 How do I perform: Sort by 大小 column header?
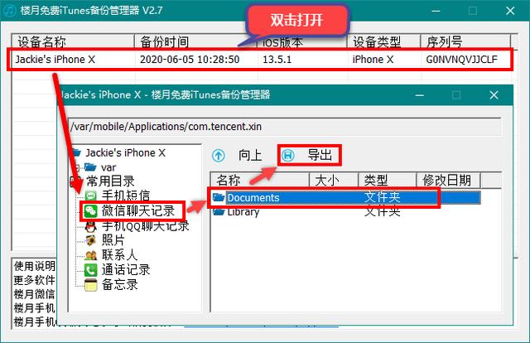[x=334, y=180]
